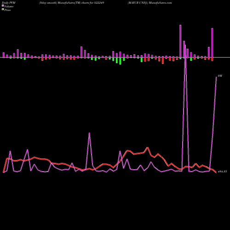The width and height of the screenshot is (230, 230).
Task: Click the '(3day smooth) MunafaSutra(TM) charts for 522249' header
Action: [x=71, y=3]
